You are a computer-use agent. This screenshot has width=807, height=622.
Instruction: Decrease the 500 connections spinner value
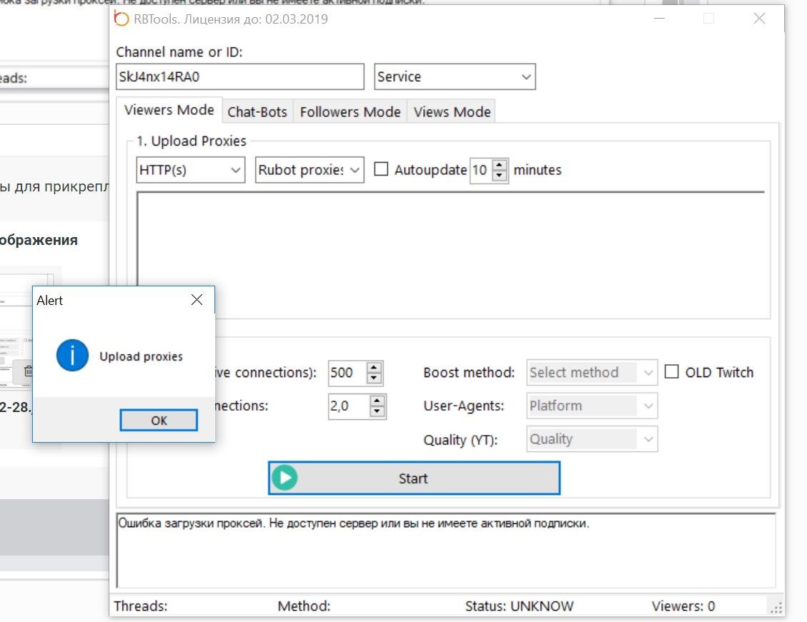tap(375, 378)
